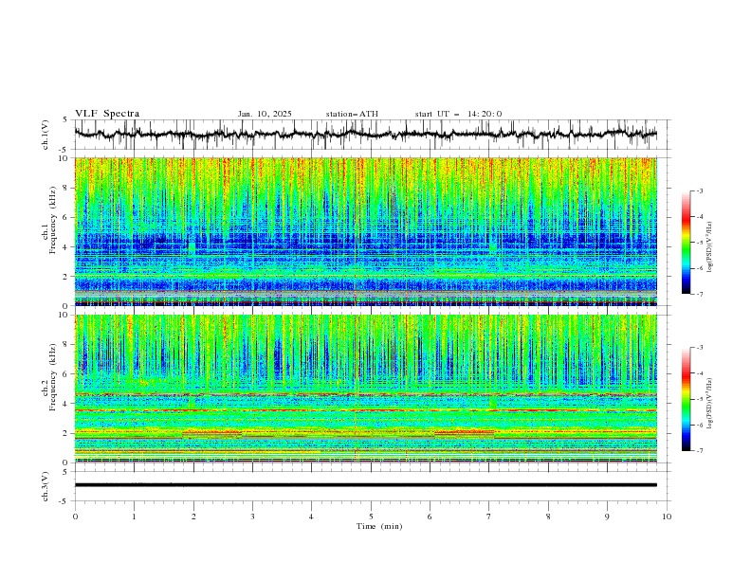Select the ch.2 spectrogram panel
This screenshot has width=751, height=580.
[x=366, y=389]
